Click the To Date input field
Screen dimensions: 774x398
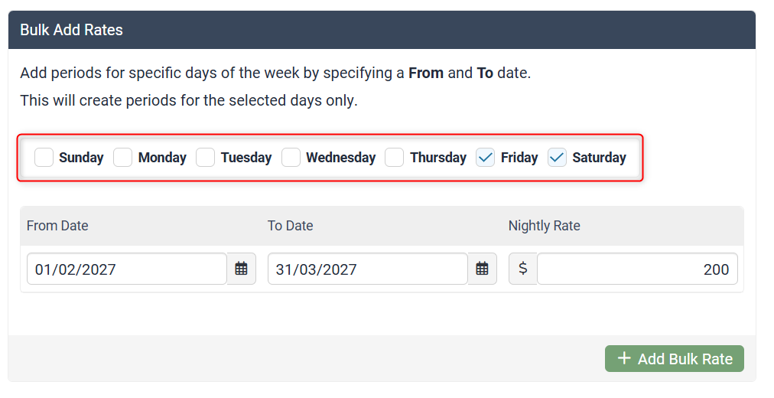(x=367, y=269)
